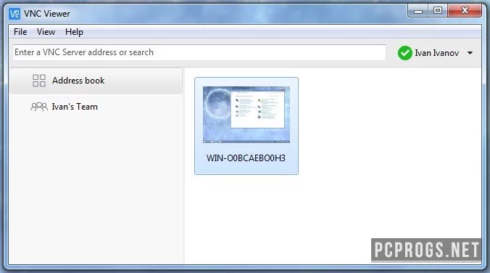Select the Address book grid icon
The image size is (490, 273).
pyautogui.click(x=39, y=81)
